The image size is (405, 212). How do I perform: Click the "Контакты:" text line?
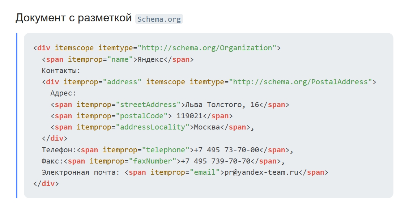click(x=61, y=71)
